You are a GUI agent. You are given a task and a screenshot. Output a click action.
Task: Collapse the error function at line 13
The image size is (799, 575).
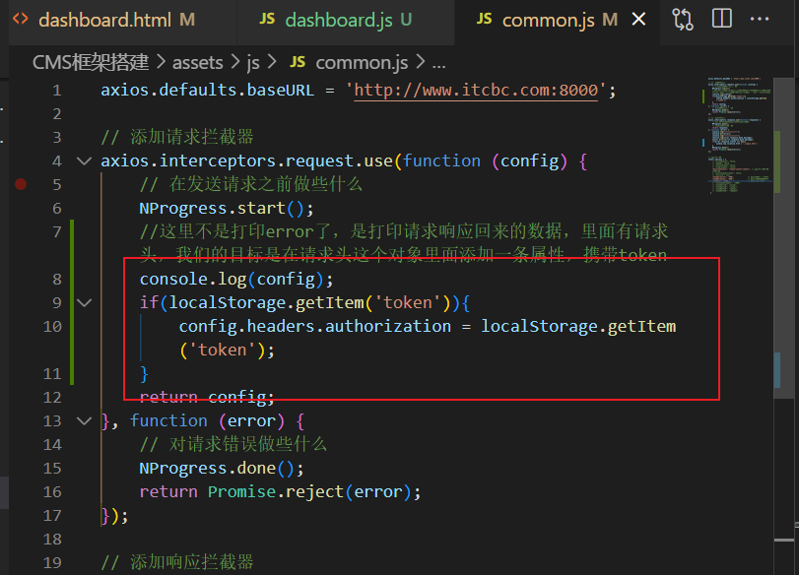[84, 421]
